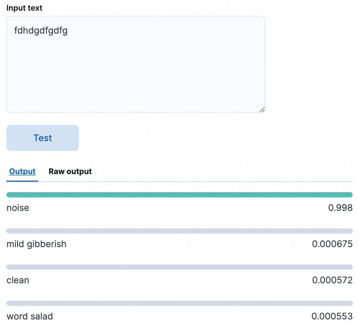Click the blank area of input box
The image size is (359, 323).
[136, 74]
